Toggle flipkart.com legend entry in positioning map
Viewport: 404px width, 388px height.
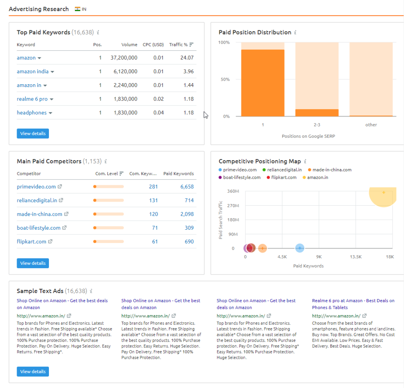click(282, 178)
